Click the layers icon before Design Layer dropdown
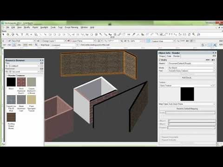This screenshot has width=223, height=167. coord(38,41)
